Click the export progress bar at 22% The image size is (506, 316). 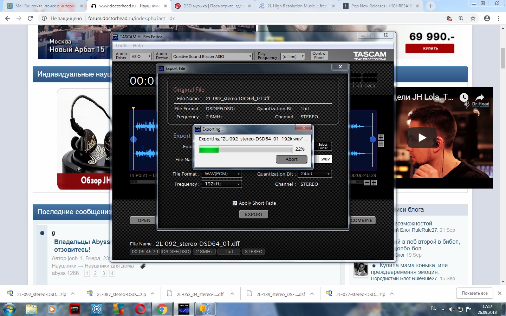[246, 150]
